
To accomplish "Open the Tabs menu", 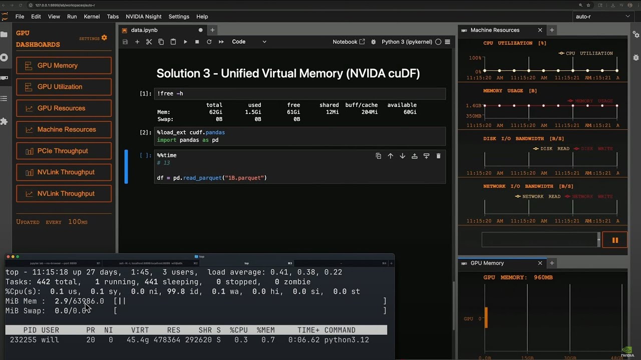I will tap(113, 16).
